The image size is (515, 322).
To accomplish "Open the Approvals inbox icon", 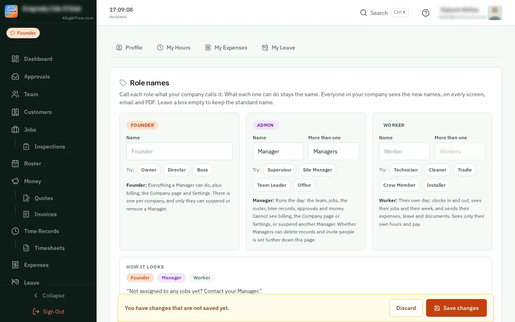I will pos(15,76).
